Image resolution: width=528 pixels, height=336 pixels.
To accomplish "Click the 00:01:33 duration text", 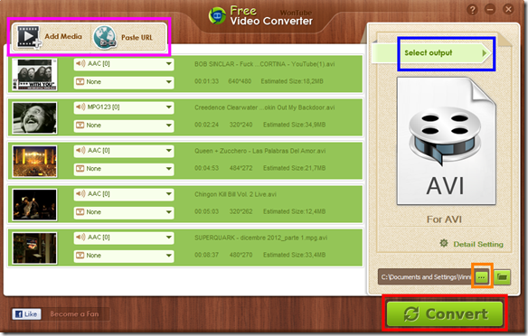I will pos(206,81).
